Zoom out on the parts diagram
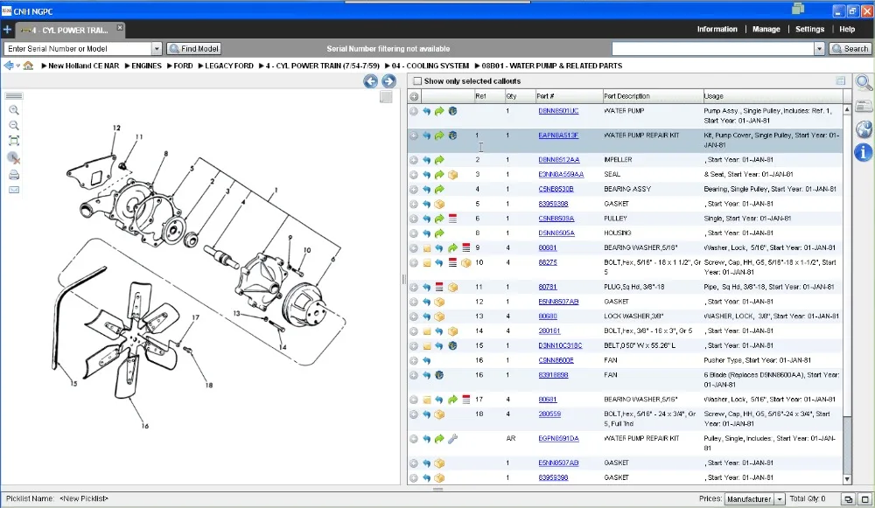This screenshot has width=875, height=508. (x=14, y=126)
